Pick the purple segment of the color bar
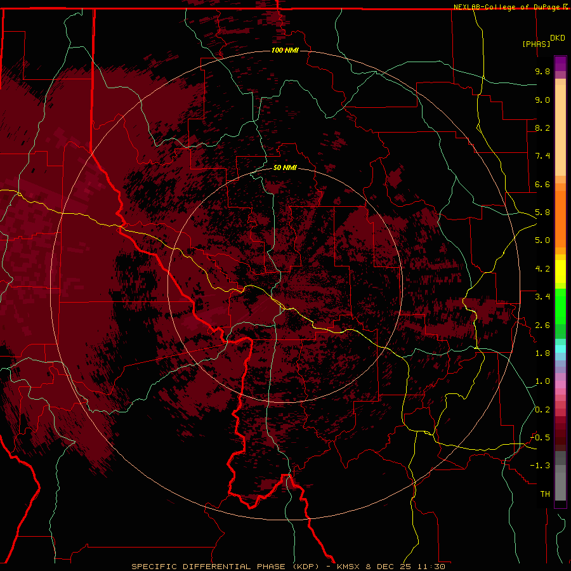The width and height of the screenshot is (571, 571). tap(560, 63)
